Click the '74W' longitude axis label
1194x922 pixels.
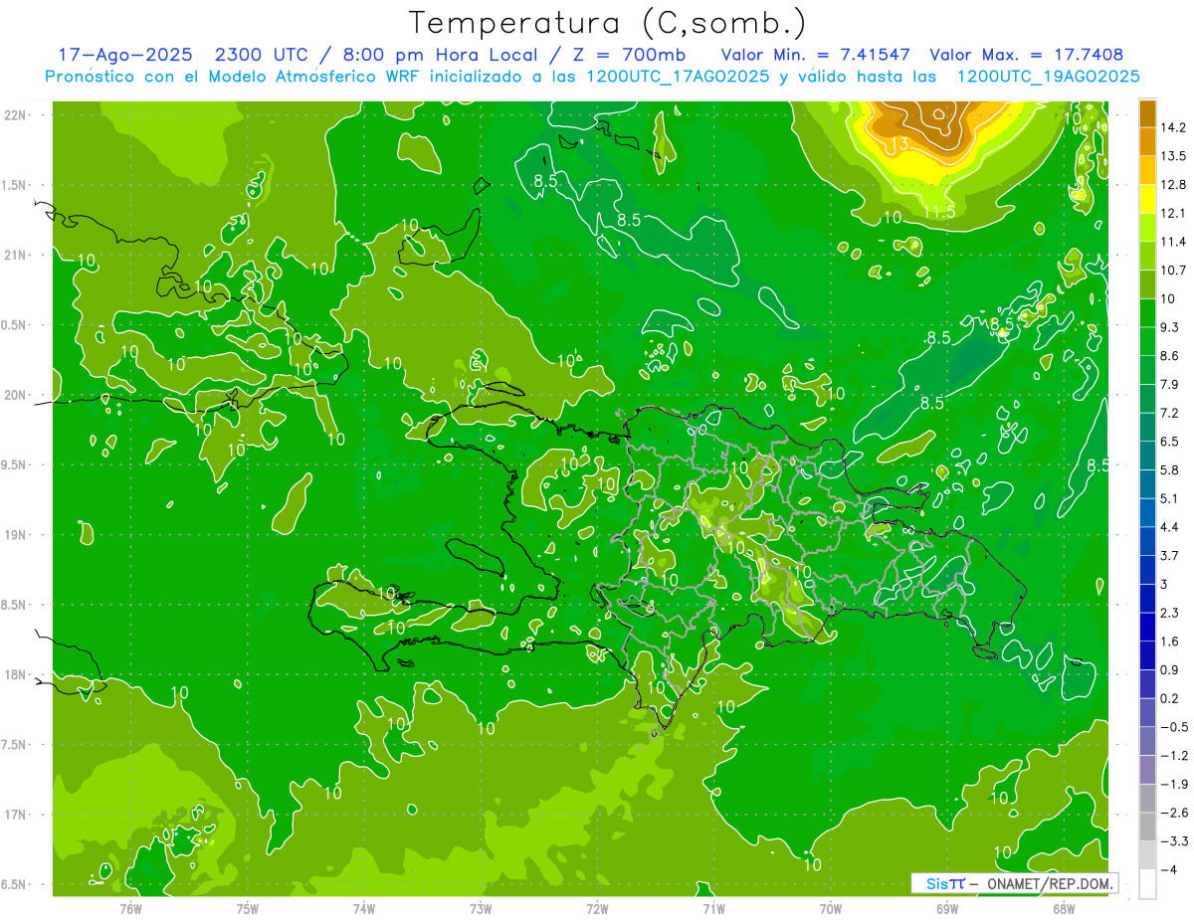[363, 909]
